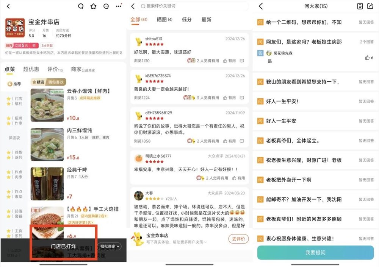Tap 菊花锦先森 answerer avatar

(269, 53)
